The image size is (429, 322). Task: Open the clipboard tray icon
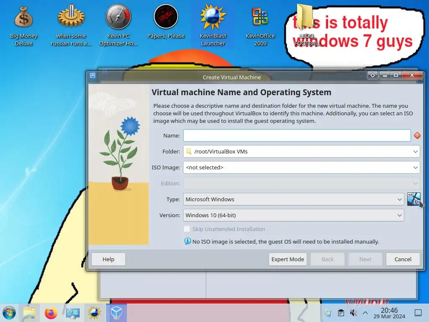[x=341, y=313]
